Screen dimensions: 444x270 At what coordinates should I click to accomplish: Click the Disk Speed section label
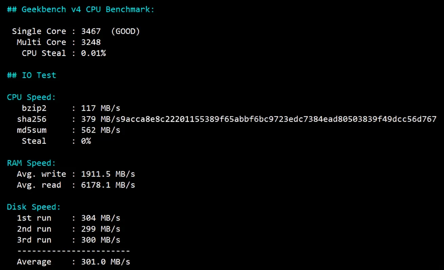[34, 207]
